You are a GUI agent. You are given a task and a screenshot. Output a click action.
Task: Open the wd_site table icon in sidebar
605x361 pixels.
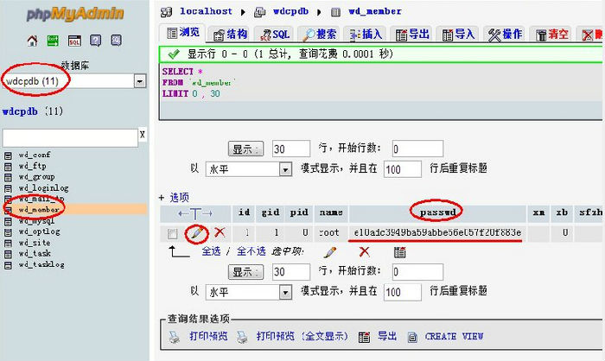[x=9, y=244]
